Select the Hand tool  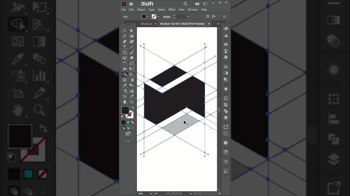click(x=125, y=102)
